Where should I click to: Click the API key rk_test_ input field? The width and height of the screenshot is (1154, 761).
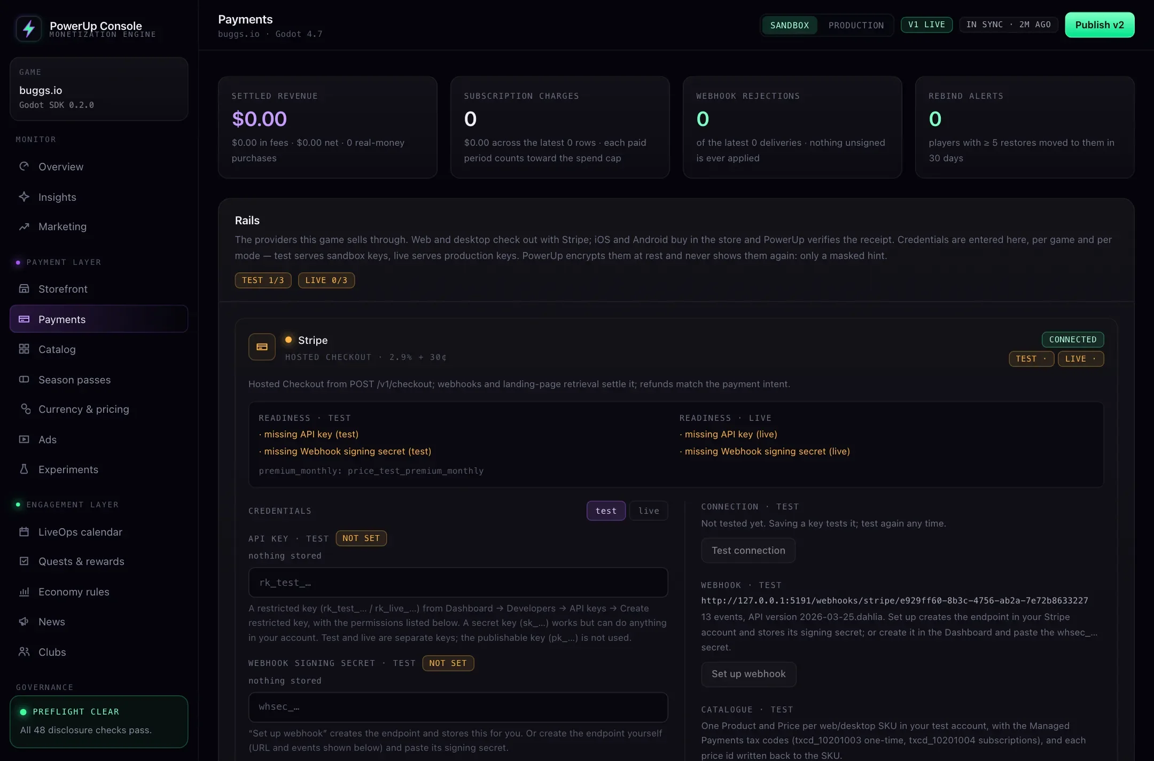pyautogui.click(x=458, y=582)
